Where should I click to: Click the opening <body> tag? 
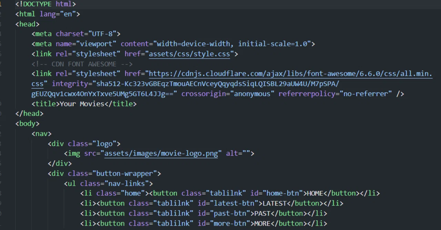point(28,124)
